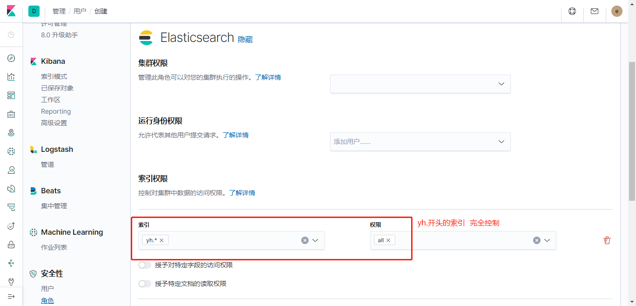Click the page vertical scrollbar
The width and height of the screenshot is (636, 306).
coord(632,130)
